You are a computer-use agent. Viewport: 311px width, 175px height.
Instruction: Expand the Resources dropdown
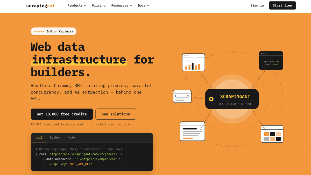(122, 5)
